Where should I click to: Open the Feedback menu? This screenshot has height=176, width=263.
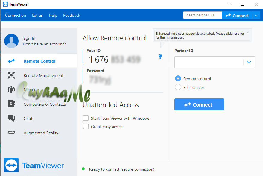[x=72, y=16]
